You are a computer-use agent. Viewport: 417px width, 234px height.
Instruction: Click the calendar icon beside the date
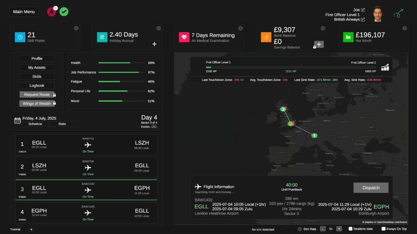click(x=18, y=121)
